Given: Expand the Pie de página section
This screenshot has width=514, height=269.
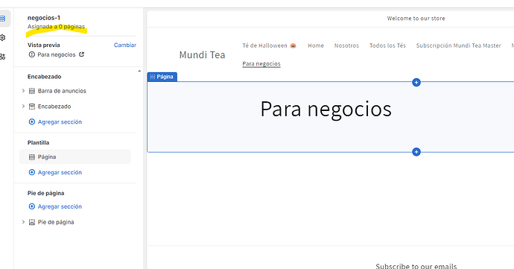Looking at the screenshot, I should (x=23, y=222).
